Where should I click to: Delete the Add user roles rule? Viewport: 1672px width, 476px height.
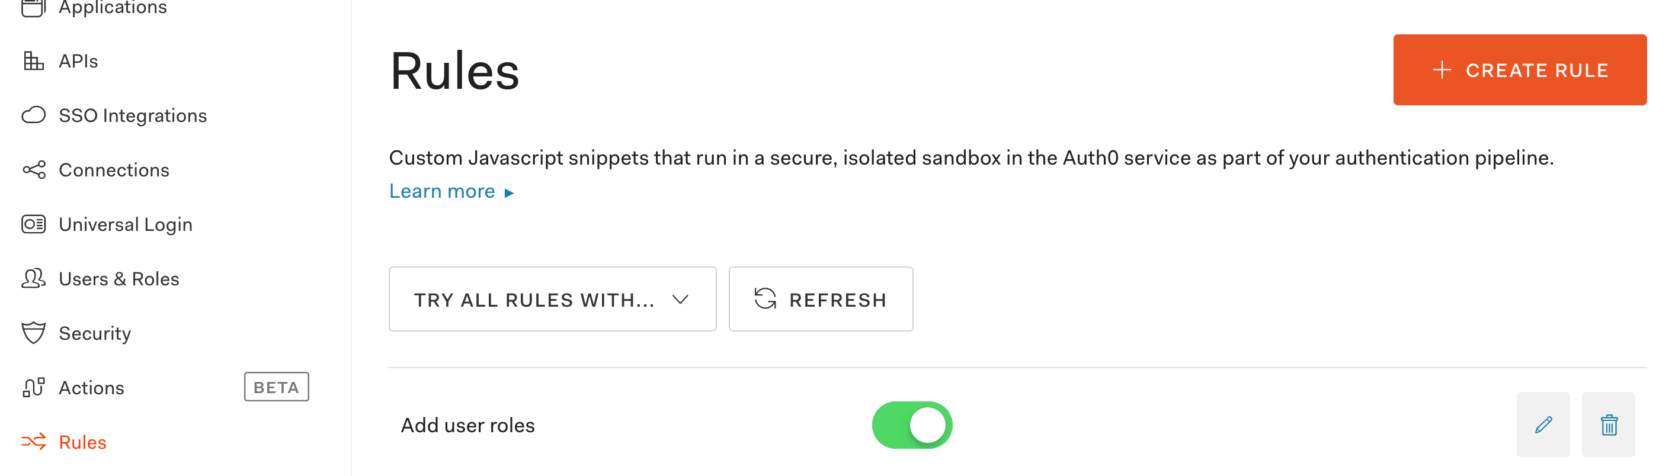pyautogui.click(x=1609, y=424)
